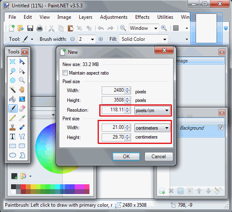Click the Zoom Out magnifier icon
Screen dimensions: 232x212
(123, 28)
